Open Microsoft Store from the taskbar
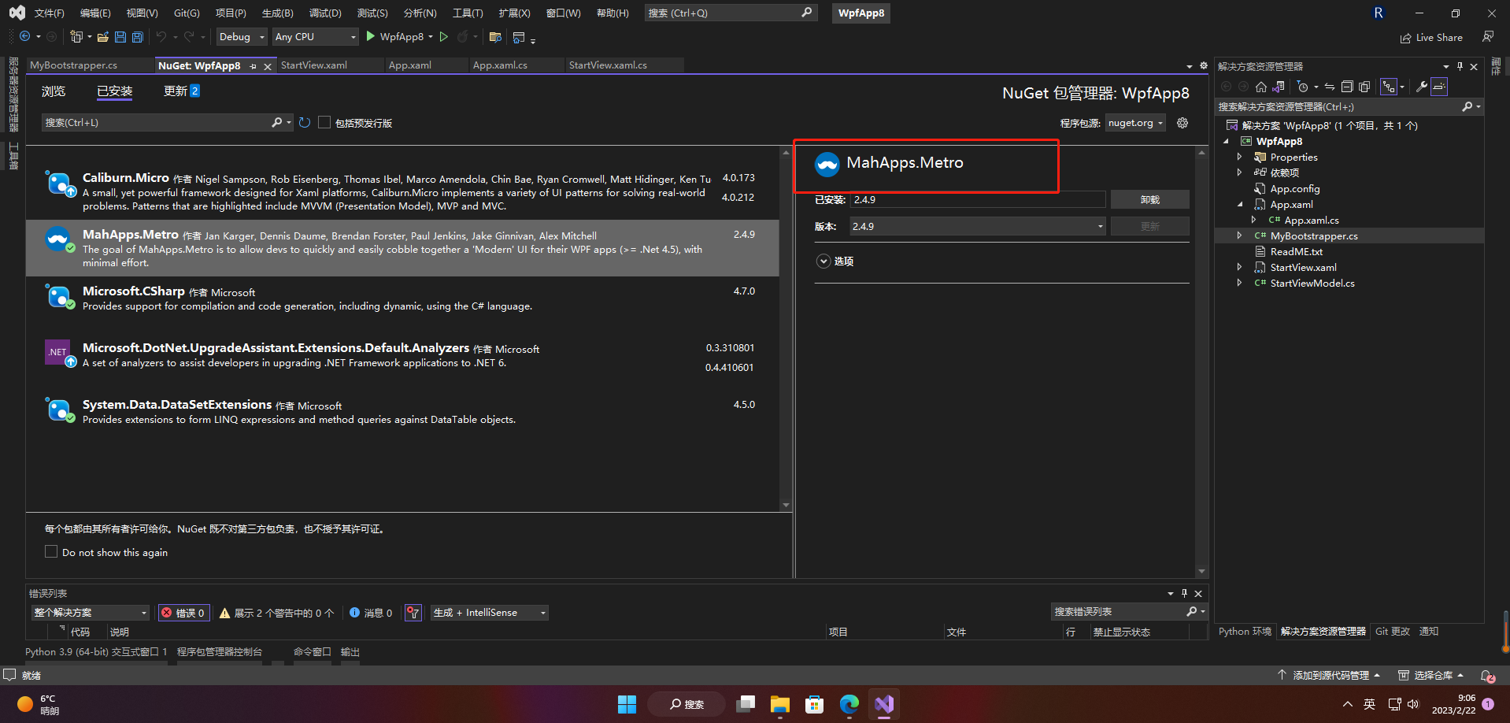The height and width of the screenshot is (723, 1510). click(814, 704)
